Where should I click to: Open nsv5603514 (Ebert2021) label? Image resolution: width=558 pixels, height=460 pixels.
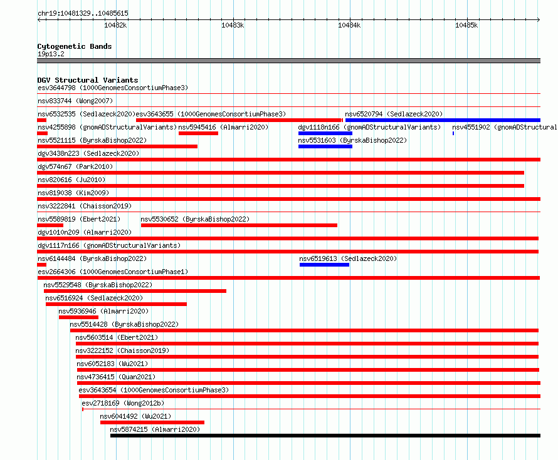tap(117, 337)
